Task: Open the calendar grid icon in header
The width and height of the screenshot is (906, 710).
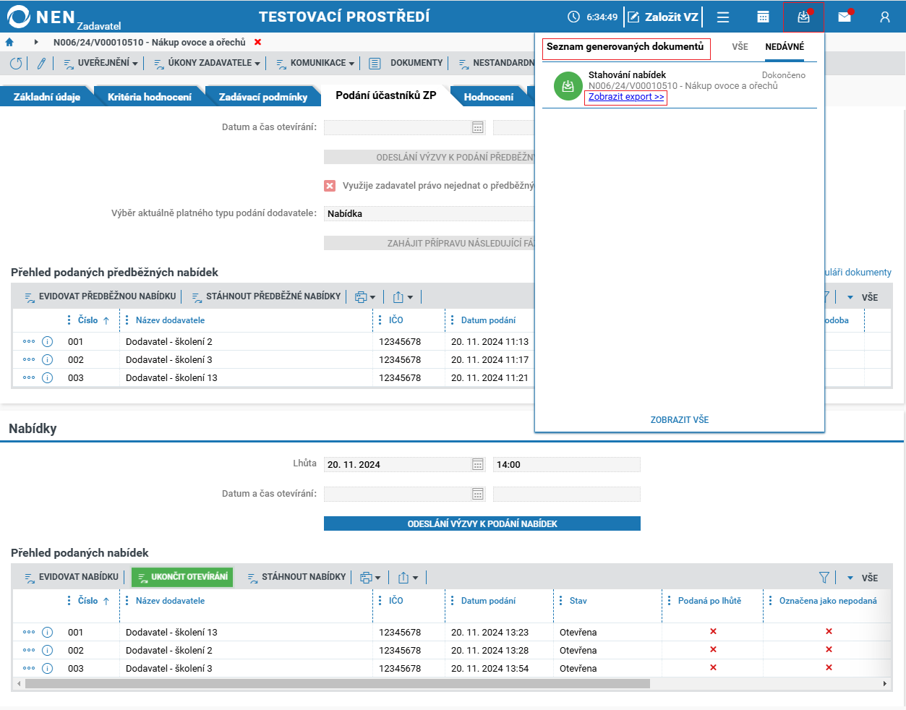Action: [x=763, y=17]
